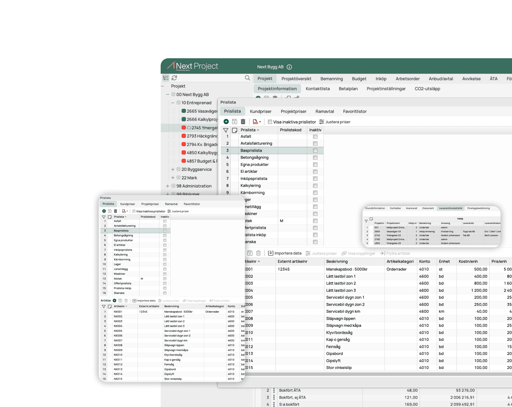Tick Inaktiv for El artiklar, large window
This screenshot has width=512, height=407.
pyautogui.click(x=315, y=172)
